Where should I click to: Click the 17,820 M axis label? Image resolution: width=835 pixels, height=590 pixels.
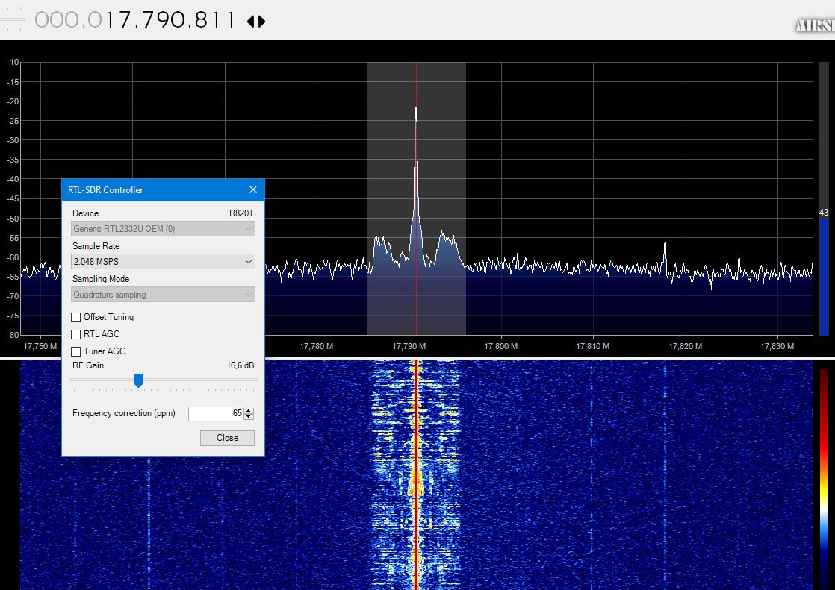coord(686,346)
